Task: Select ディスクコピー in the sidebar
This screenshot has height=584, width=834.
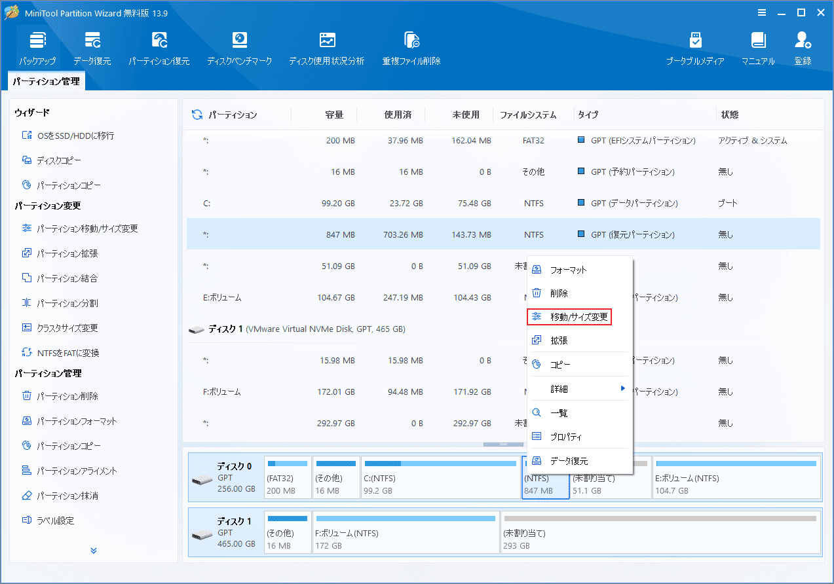Action: (52, 160)
